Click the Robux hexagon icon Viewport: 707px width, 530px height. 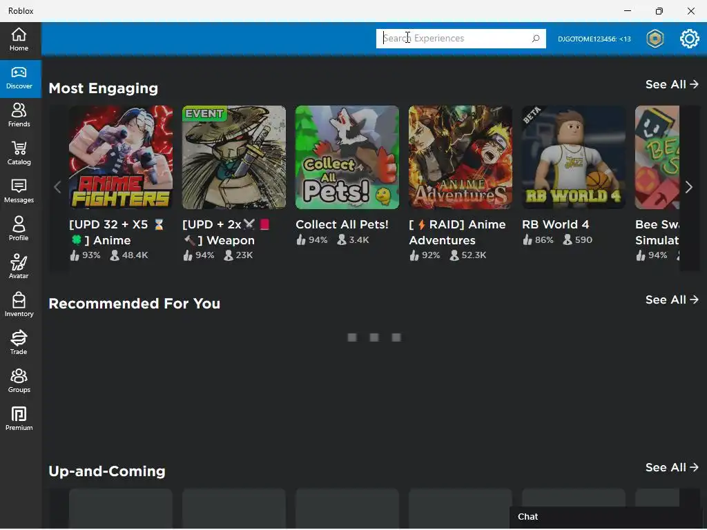655,39
